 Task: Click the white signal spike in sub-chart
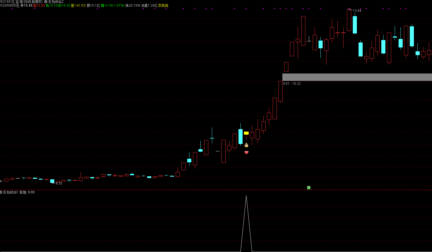(x=246, y=223)
